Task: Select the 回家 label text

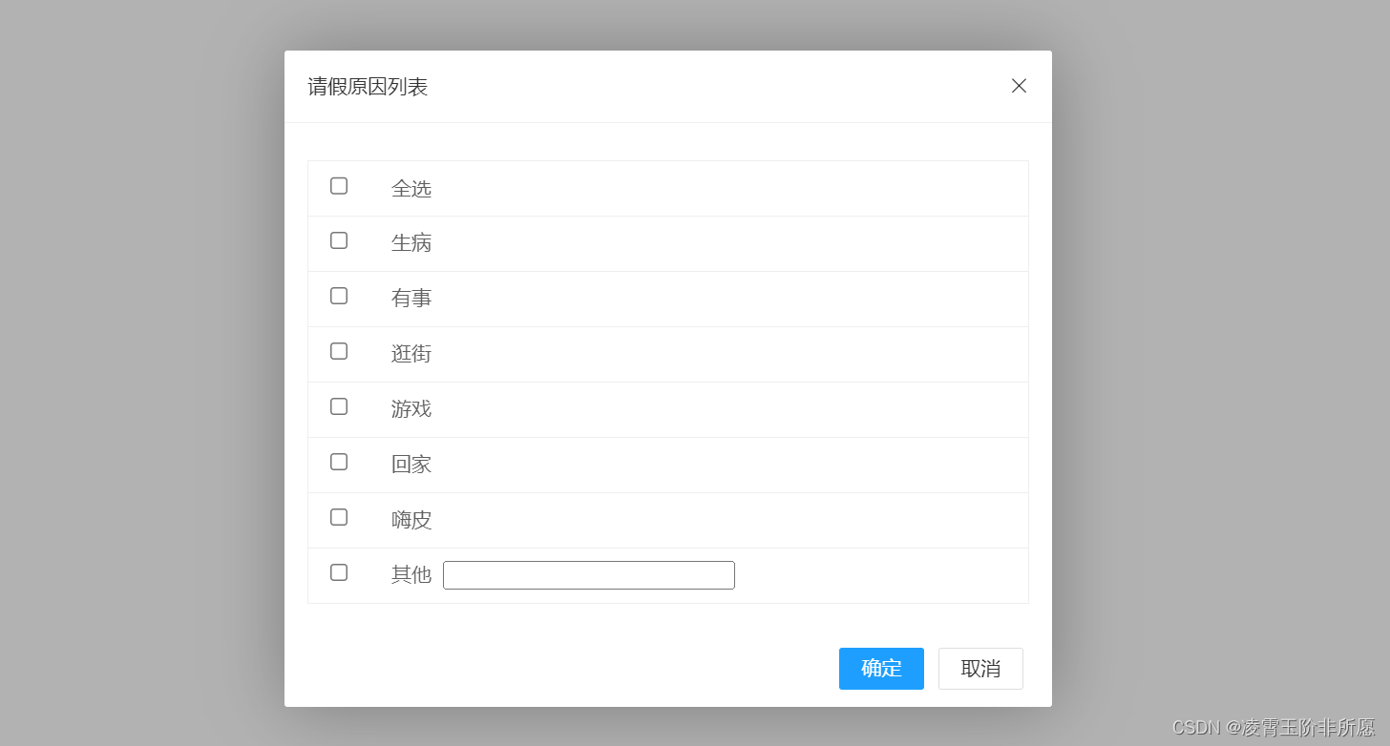Action: pos(411,464)
